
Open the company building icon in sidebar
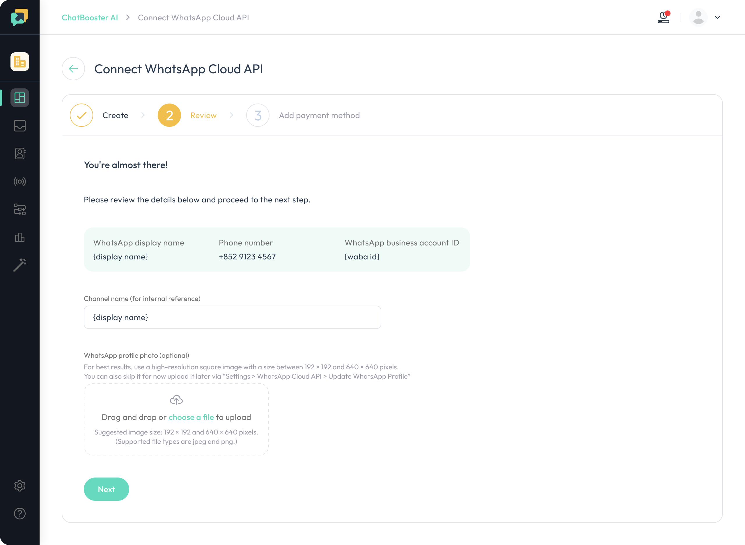(x=20, y=62)
